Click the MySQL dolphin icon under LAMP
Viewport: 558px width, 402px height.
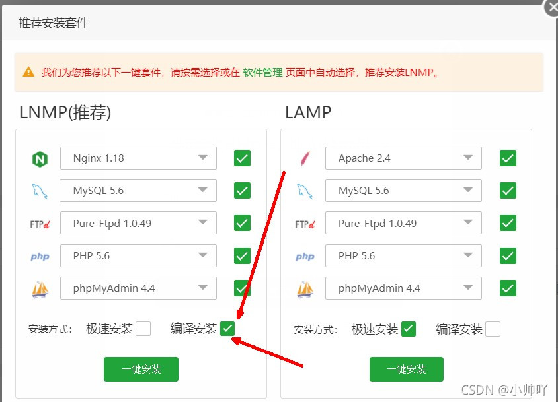click(x=305, y=191)
